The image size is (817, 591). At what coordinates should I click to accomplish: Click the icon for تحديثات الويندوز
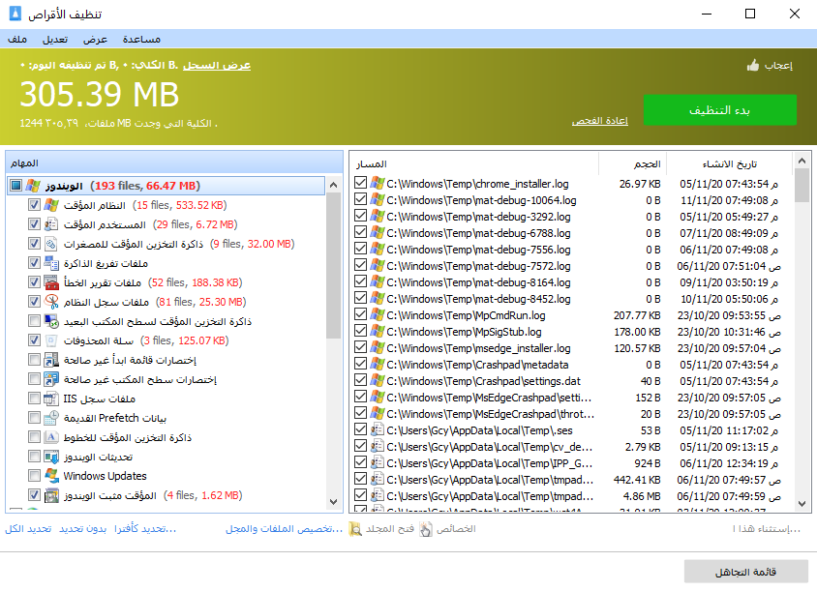(x=51, y=457)
